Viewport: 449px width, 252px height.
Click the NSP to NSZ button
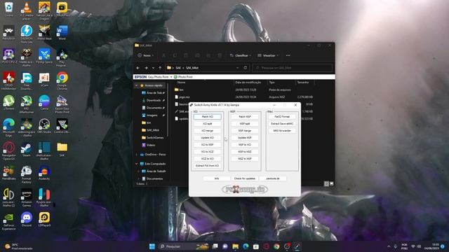pos(245,152)
